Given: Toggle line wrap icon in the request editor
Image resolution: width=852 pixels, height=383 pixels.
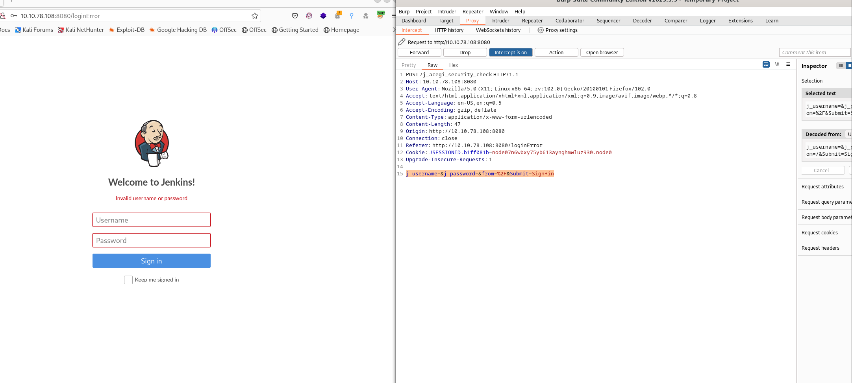Looking at the screenshot, I should (766, 64).
